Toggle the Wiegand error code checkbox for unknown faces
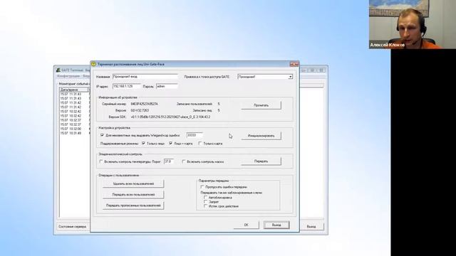The width and height of the screenshot is (456, 256). [102, 135]
